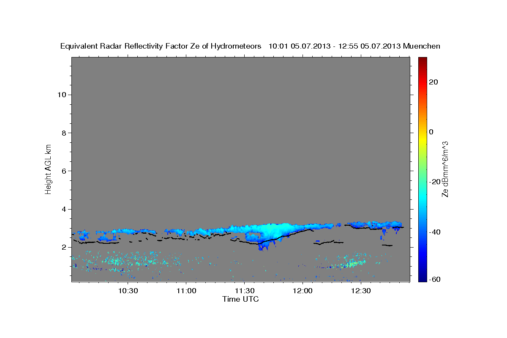This screenshot has height=338, width=507.
Task: Click the colorbar tick label -40
Action: click(x=436, y=232)
